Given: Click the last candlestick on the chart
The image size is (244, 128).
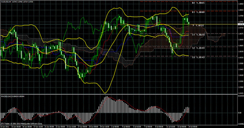Looking at the screenshot, I should tap(189, 23).
